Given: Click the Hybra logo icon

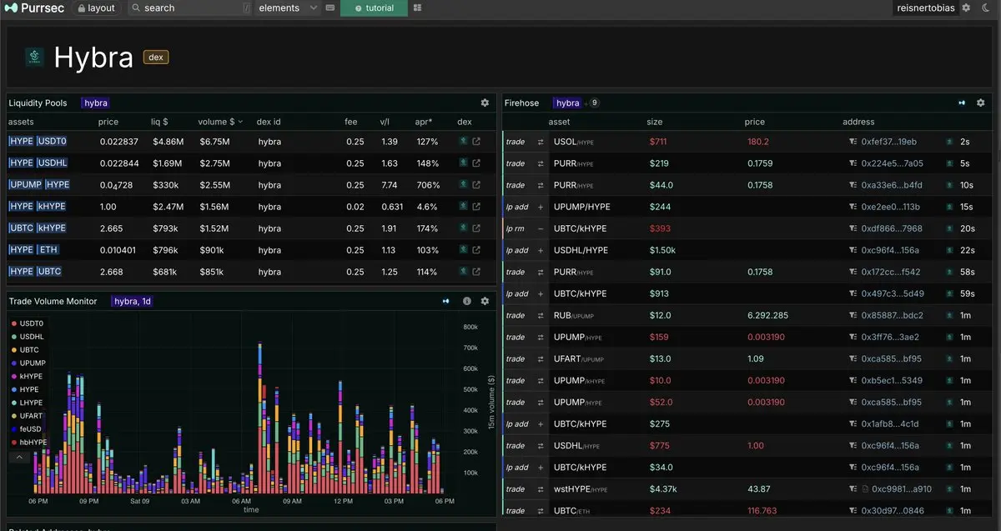Looking at the screenshot, I should coord(34,57).
